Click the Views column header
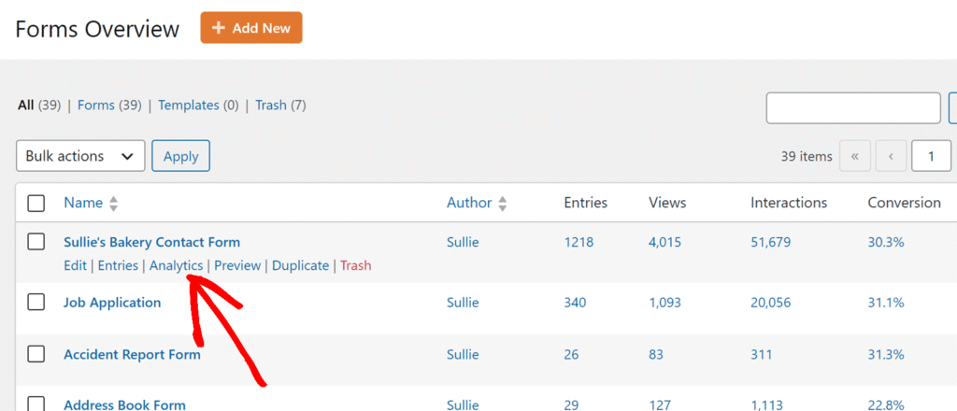The image size is (957, 411). click(667, 203)
